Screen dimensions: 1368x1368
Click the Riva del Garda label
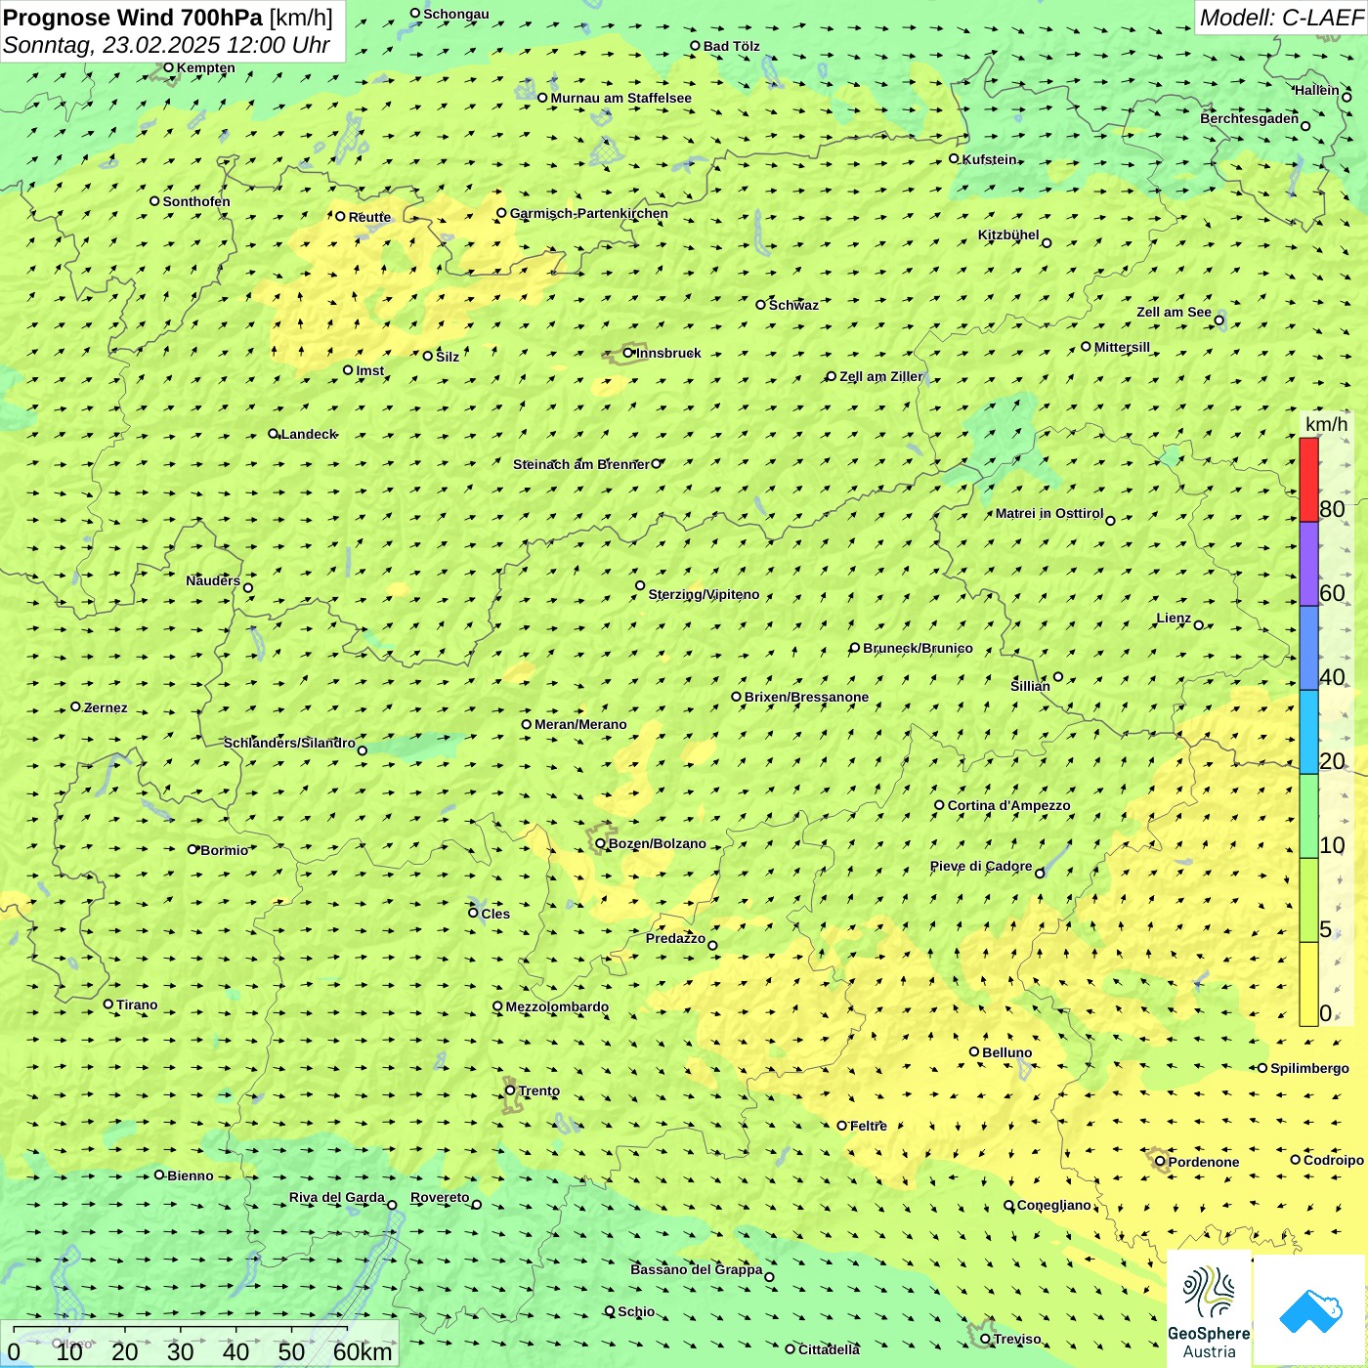(337, 1198)
